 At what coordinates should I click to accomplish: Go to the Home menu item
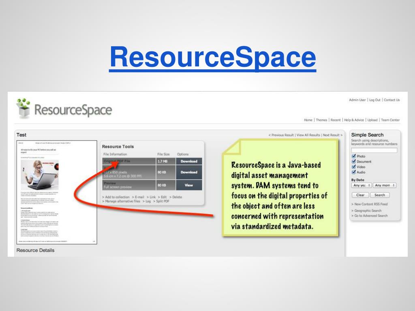pyautogui.click(x=308, y=120)
